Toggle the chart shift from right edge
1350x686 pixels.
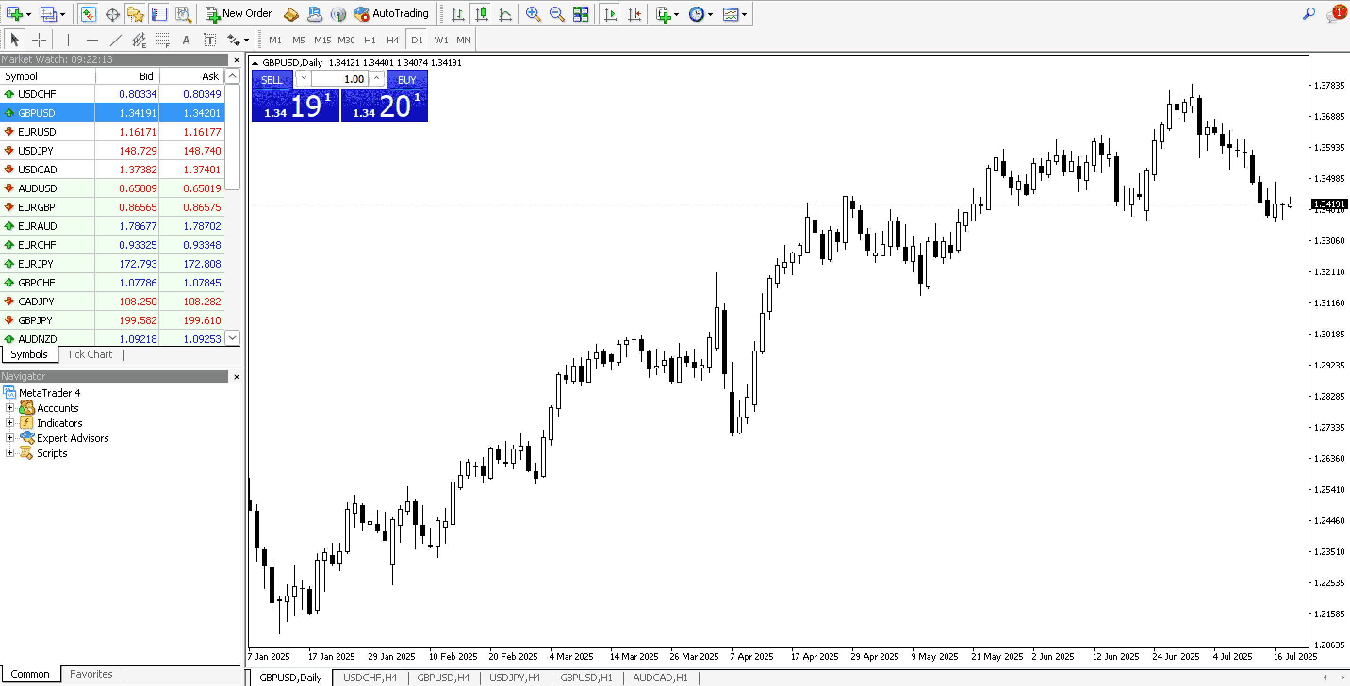tap(634, 14)
